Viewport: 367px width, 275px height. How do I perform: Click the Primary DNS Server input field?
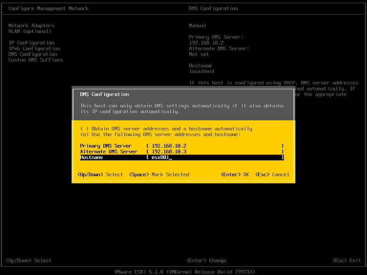[215, 146]
